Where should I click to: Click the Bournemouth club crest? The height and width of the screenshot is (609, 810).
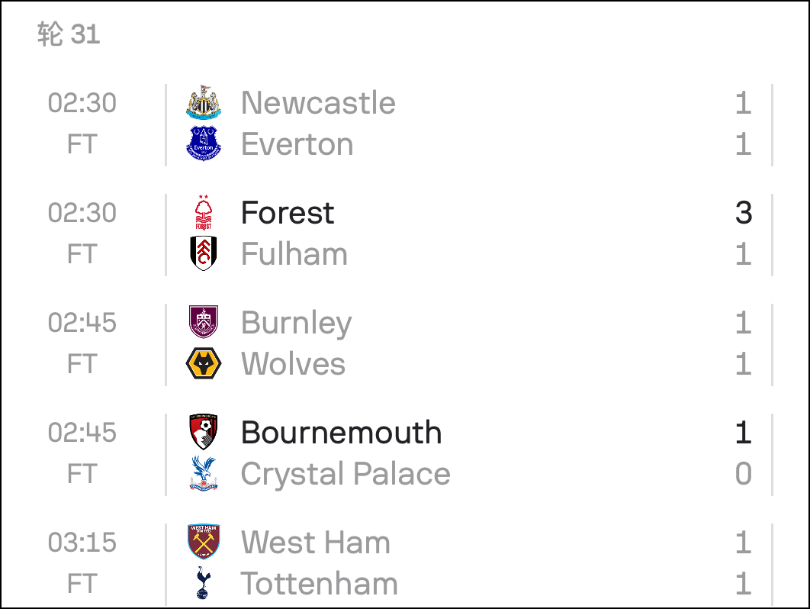click(x=204, y=432)
